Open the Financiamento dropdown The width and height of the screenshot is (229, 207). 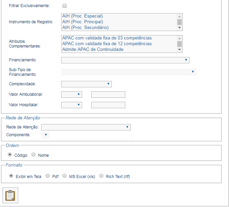click(x=125, y=60)
